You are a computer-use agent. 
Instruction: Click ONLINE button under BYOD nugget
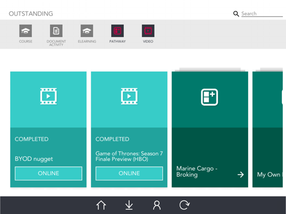(x=49, y=173)
